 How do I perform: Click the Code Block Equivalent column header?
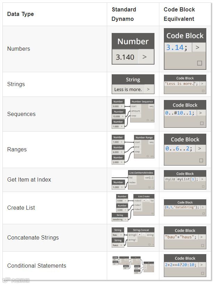point(179,14)
